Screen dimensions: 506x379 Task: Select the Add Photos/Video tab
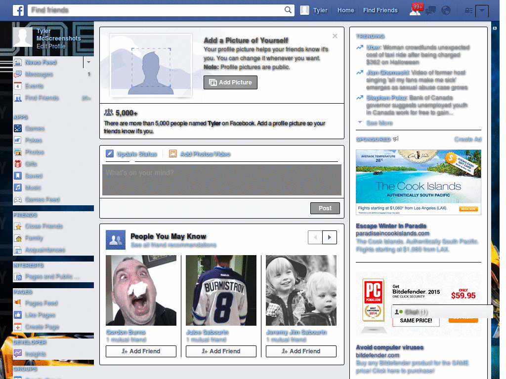click(x=200, y=154)
